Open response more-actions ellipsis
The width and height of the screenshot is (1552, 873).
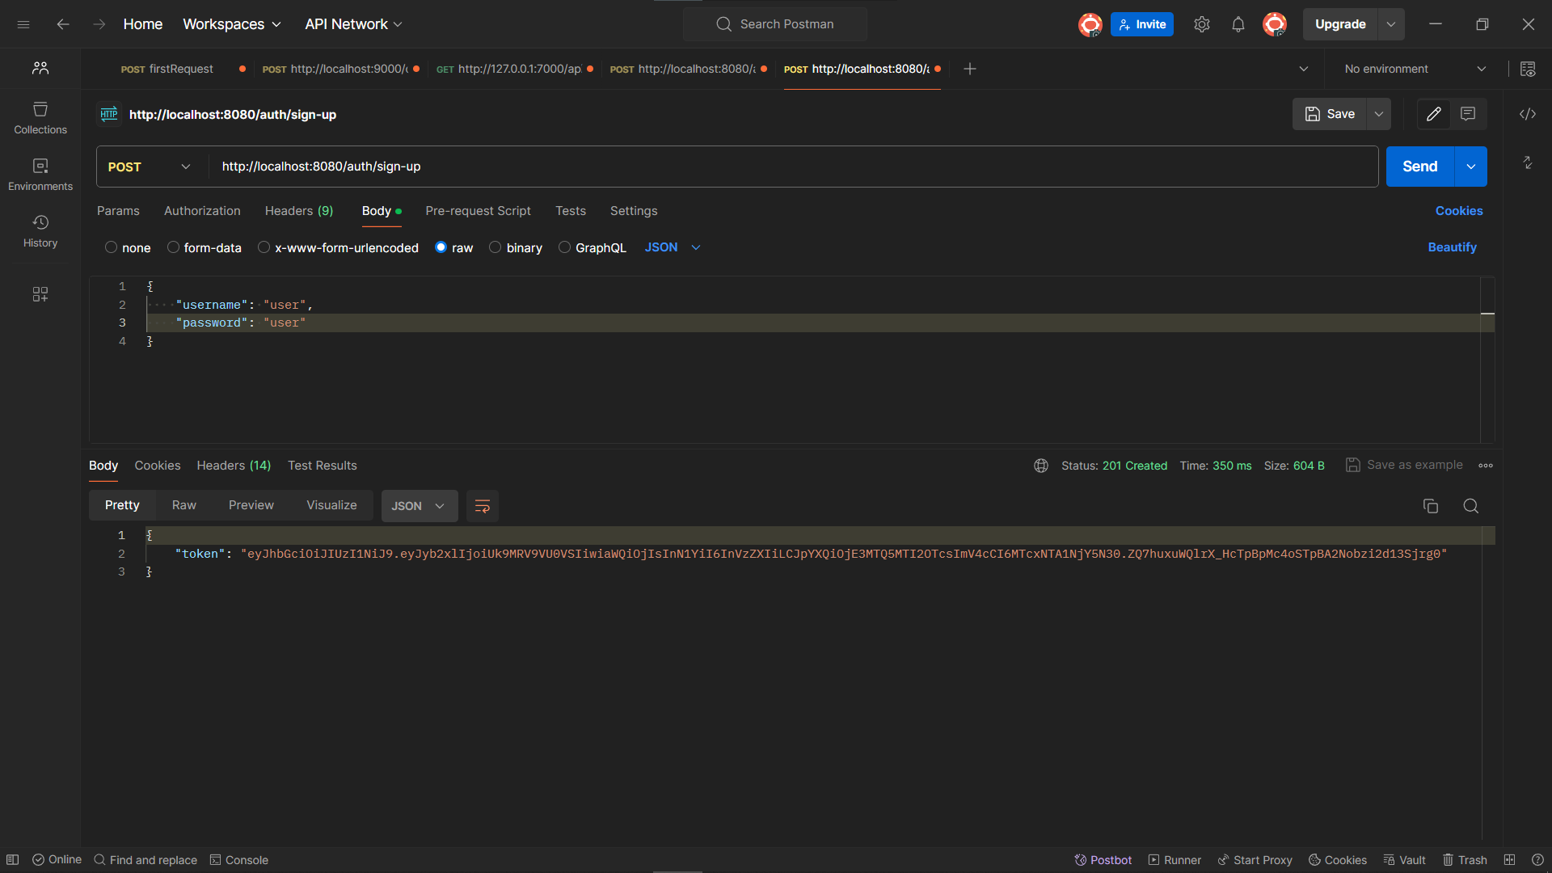[1486, 466]
